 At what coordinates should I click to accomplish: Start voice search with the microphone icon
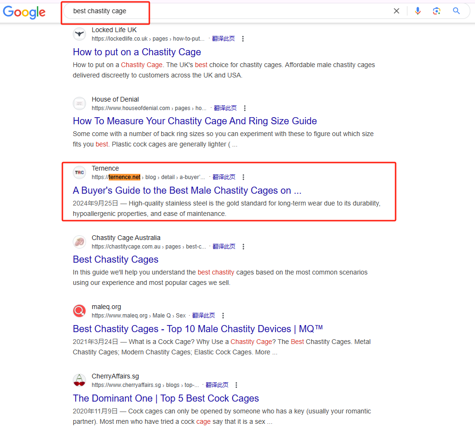click(417, 11)
